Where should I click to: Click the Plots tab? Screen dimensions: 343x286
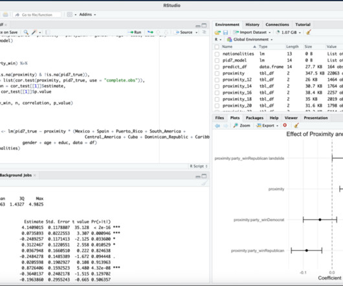(235, 118)
